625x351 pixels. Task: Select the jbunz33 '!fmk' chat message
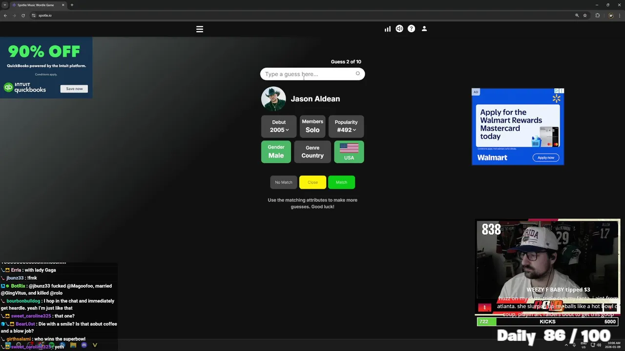(x=19, y=278)
